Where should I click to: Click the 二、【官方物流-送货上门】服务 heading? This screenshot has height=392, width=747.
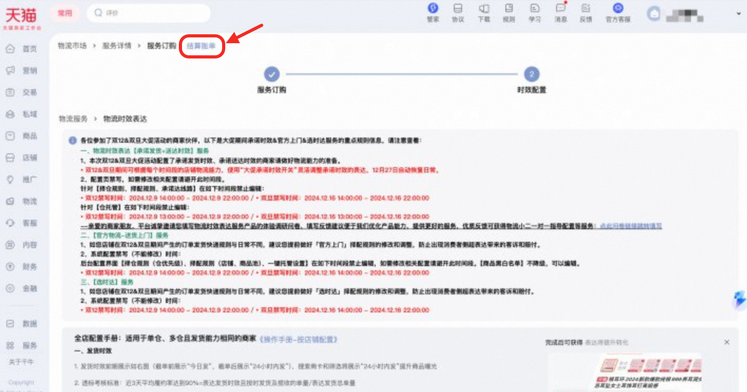point(125,236)
